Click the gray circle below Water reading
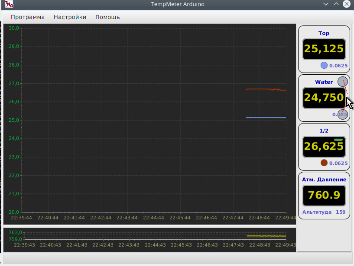The height and width of the screenshot is (266, 354). 342,114
